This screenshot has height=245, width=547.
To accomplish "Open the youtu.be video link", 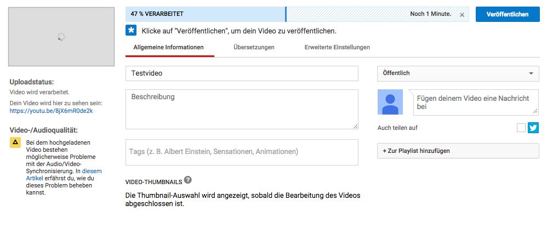I will pos(51,111).
